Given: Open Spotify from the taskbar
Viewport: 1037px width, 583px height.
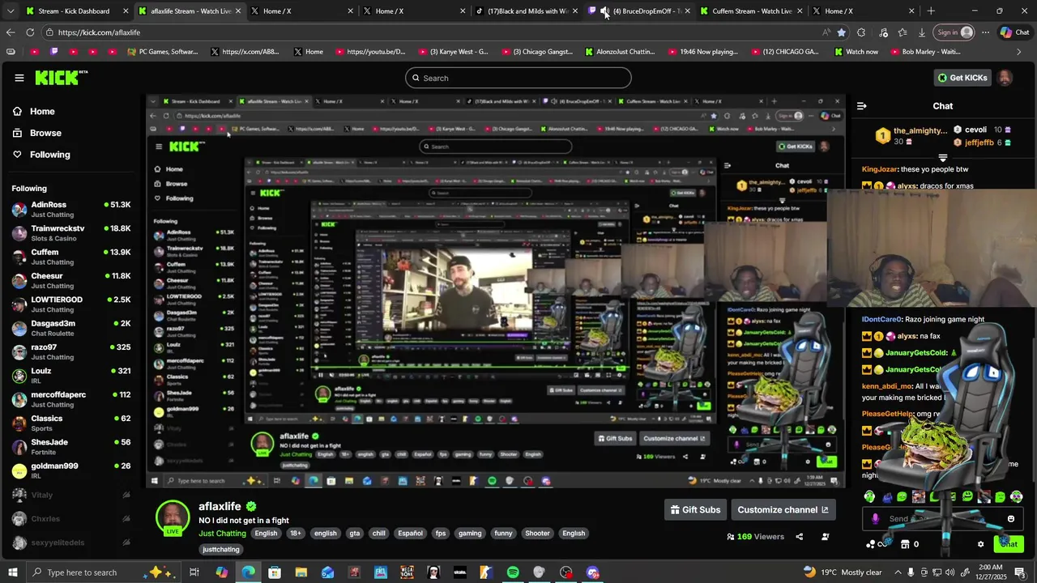Looking at the screenshot, I should [513, 572].
